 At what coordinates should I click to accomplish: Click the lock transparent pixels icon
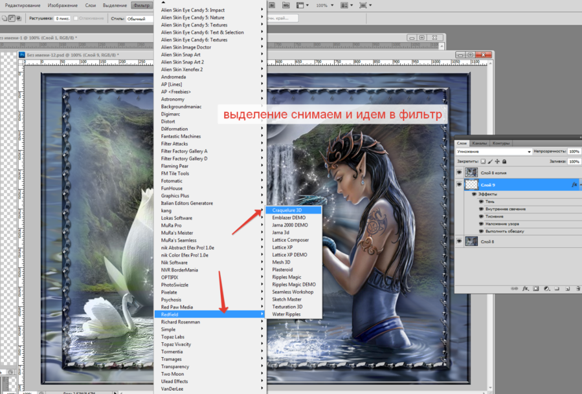(x=483, y=161)
